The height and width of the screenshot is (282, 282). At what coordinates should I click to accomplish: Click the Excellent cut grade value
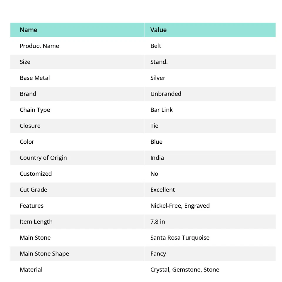[162, 190]
